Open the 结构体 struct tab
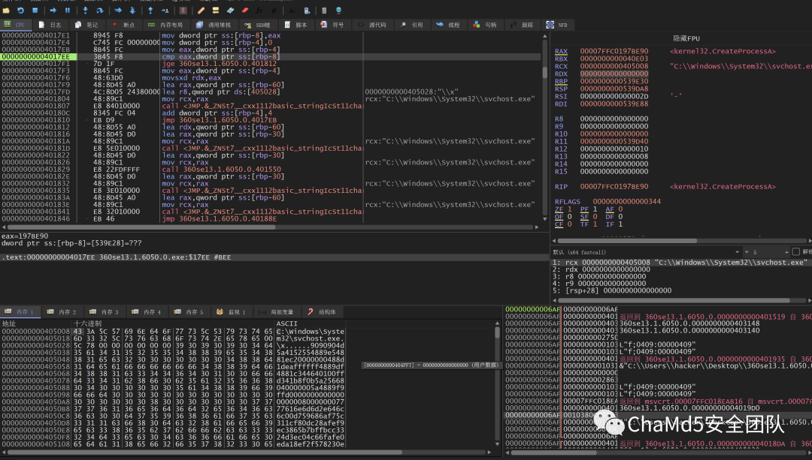Image resolution: width=812 pixels, height=460 pixels. click(x=322, y=311)
